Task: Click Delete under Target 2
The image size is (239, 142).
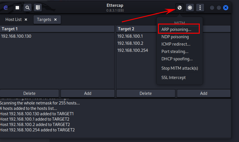Action: tap(146, 93)
